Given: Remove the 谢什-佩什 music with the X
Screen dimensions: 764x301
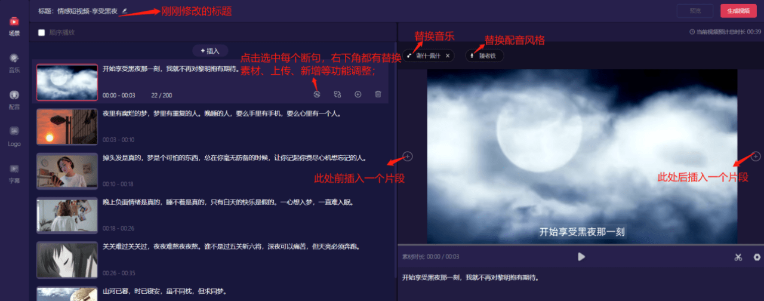Looking at the screenshot, I should click(x=448, y=56).
